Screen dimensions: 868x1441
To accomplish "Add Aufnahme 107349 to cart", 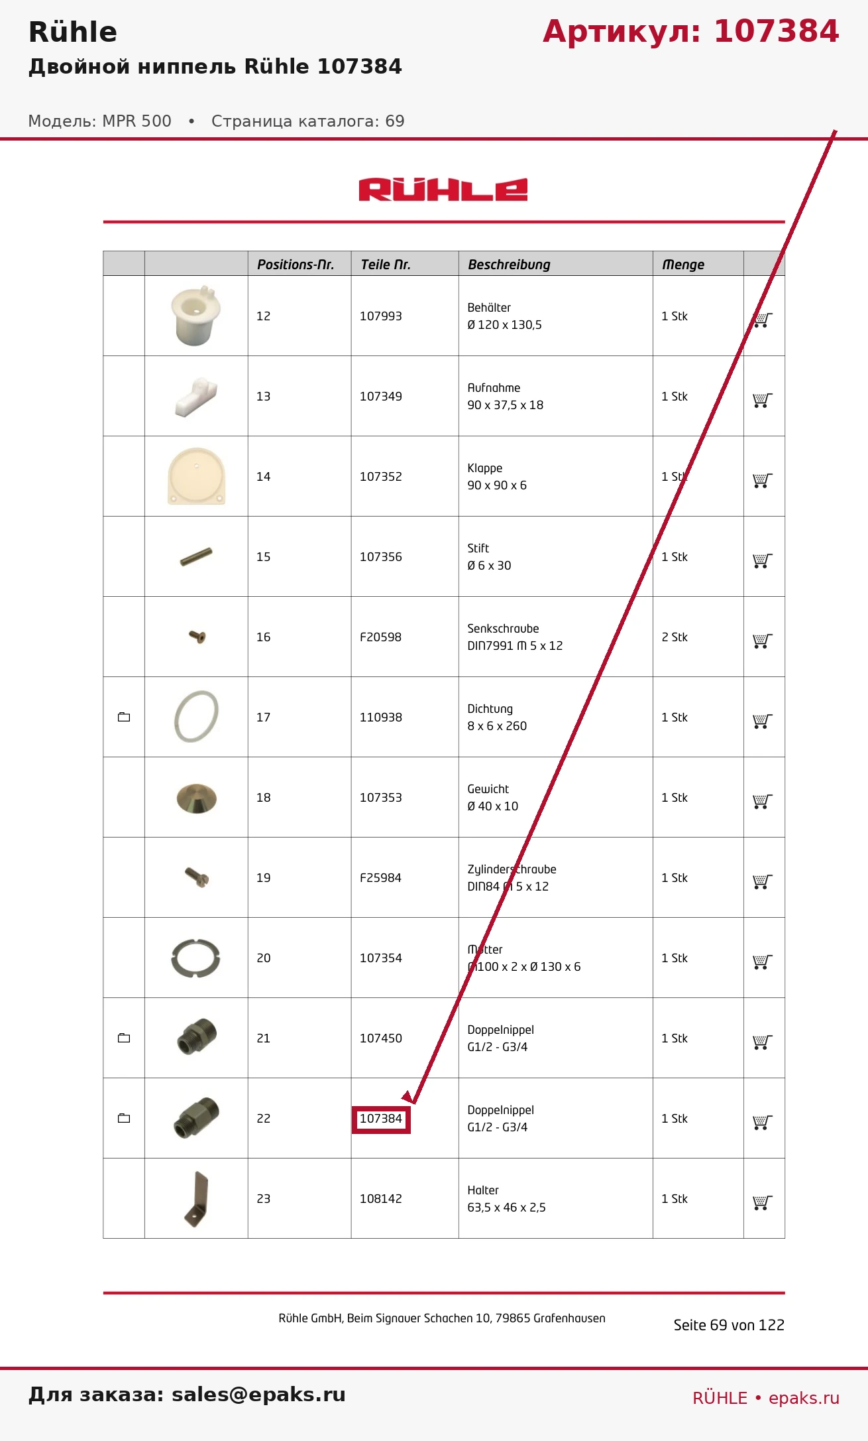I will (763, 400).
